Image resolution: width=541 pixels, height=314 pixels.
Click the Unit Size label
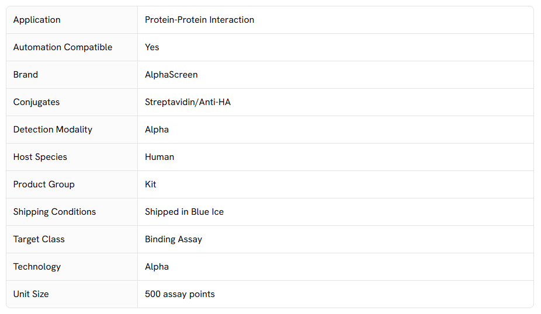point(31,294)
